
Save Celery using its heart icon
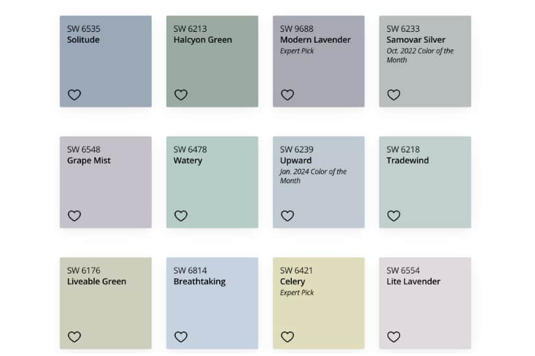287,337
